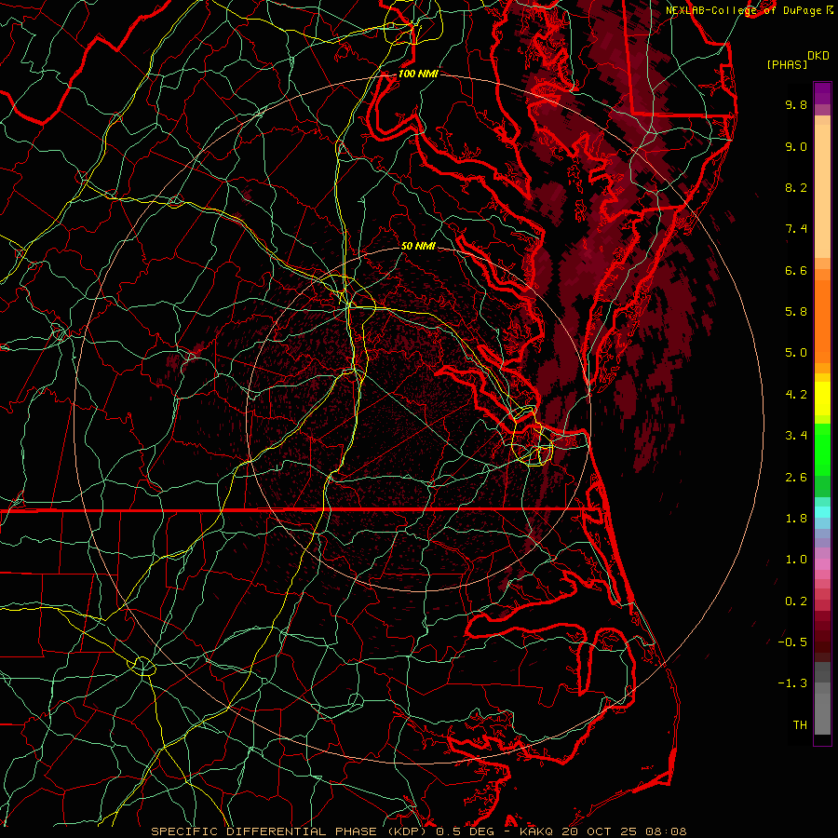This screenshot has width=838, height=838.
Task: Click the yellow band of the color scale
Action: coord(822,399)
